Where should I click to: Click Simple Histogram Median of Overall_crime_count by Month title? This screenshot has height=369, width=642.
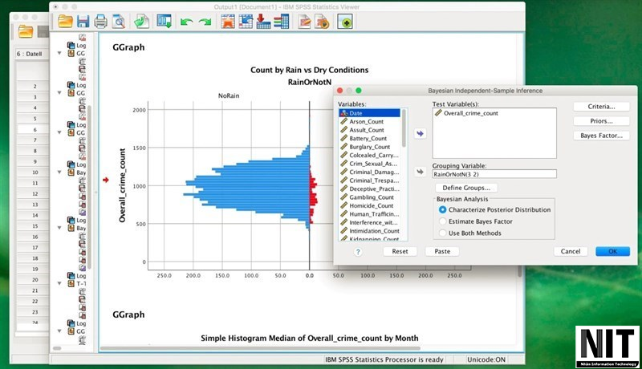[x=310, y=339]
